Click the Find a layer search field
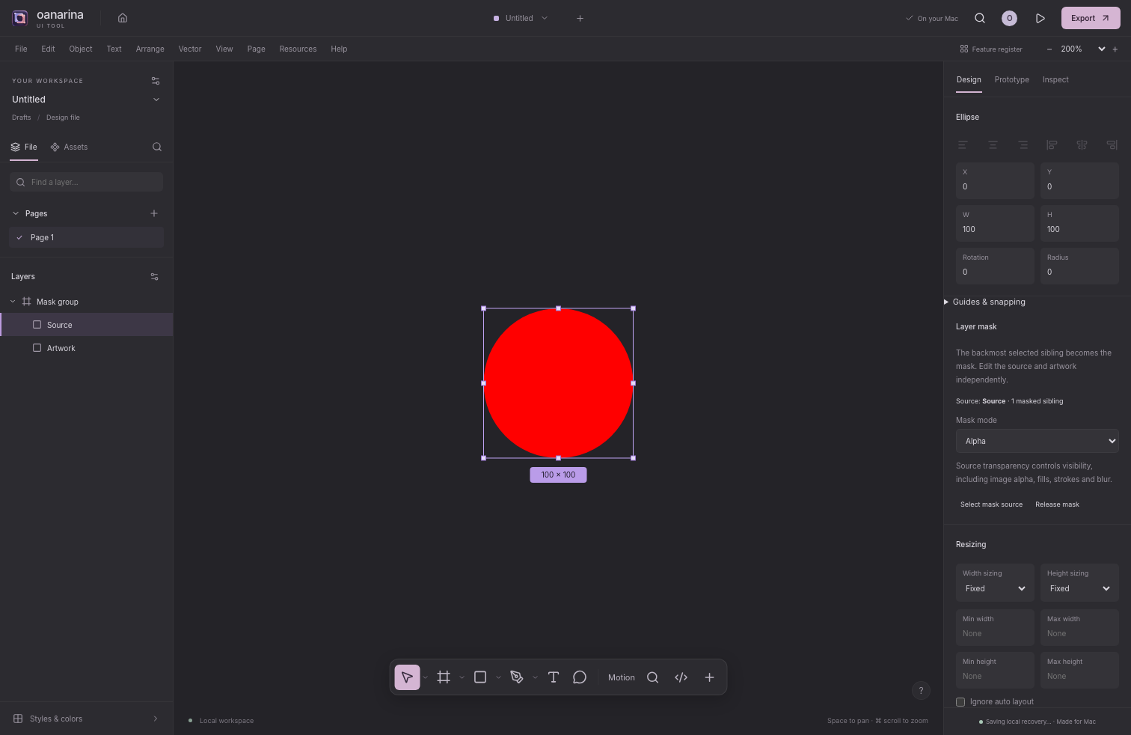The image size is (1131, 735). [87, 182]
